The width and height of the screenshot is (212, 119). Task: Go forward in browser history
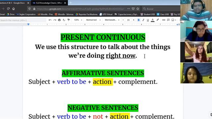point(3,9)
